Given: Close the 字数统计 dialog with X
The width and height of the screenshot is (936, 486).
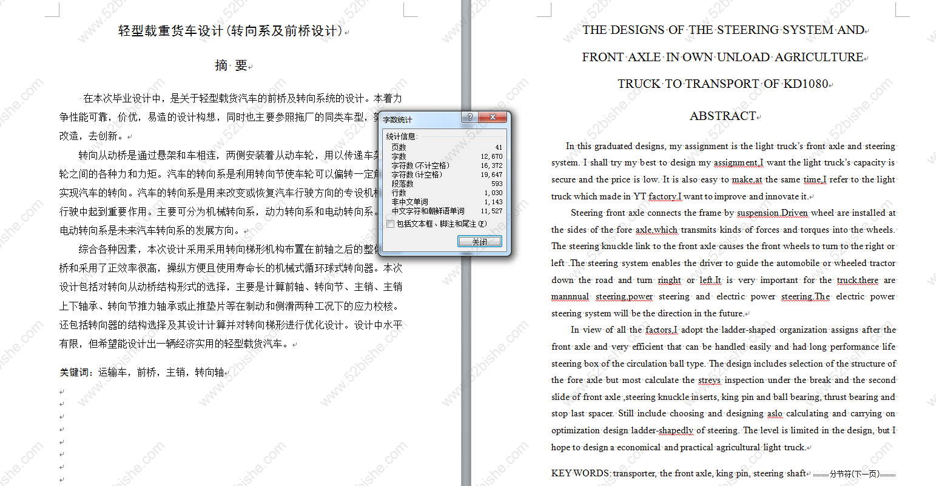Looking at the screenshot, I should point(492,118).
